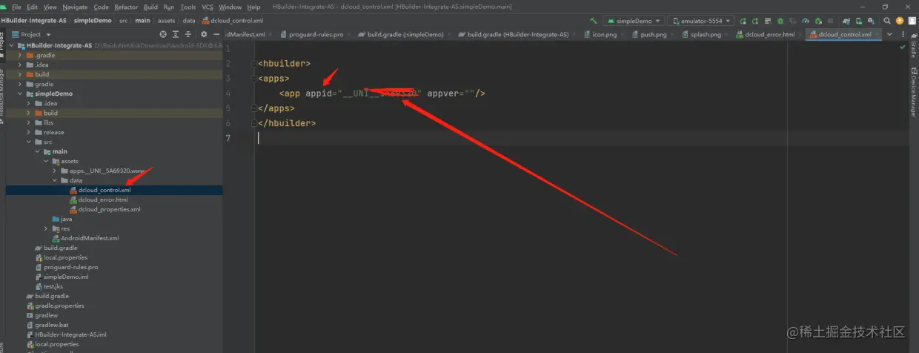Screen dimensions: 919x353
Task: Open Device Manager side tool window
Action: (913, 93)
